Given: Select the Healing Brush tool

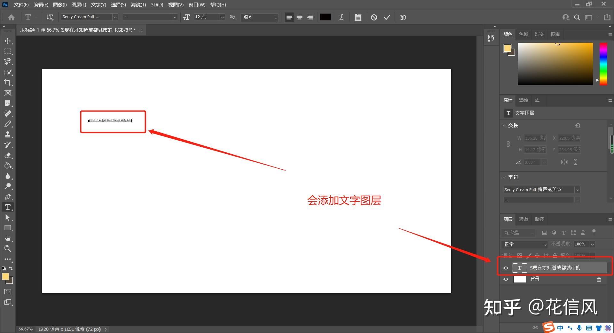Looking at the screenshot, I should pyautogui.click(x=8, y=114).
